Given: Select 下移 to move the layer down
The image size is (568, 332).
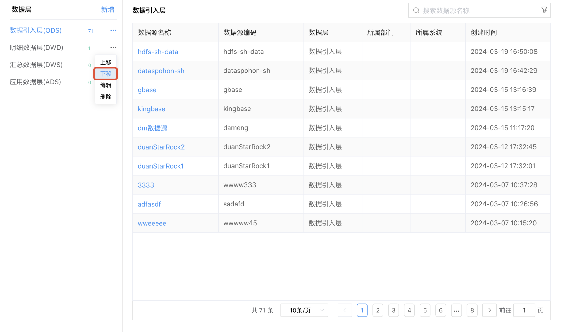Looking at the screenshot, I should [106, 73].
